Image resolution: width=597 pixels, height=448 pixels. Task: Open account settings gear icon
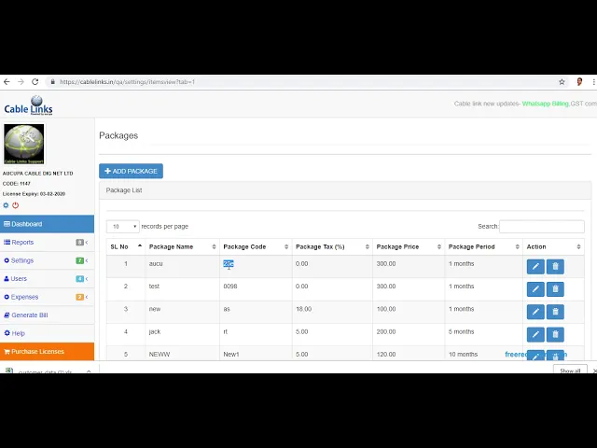[x=6, y=205]
